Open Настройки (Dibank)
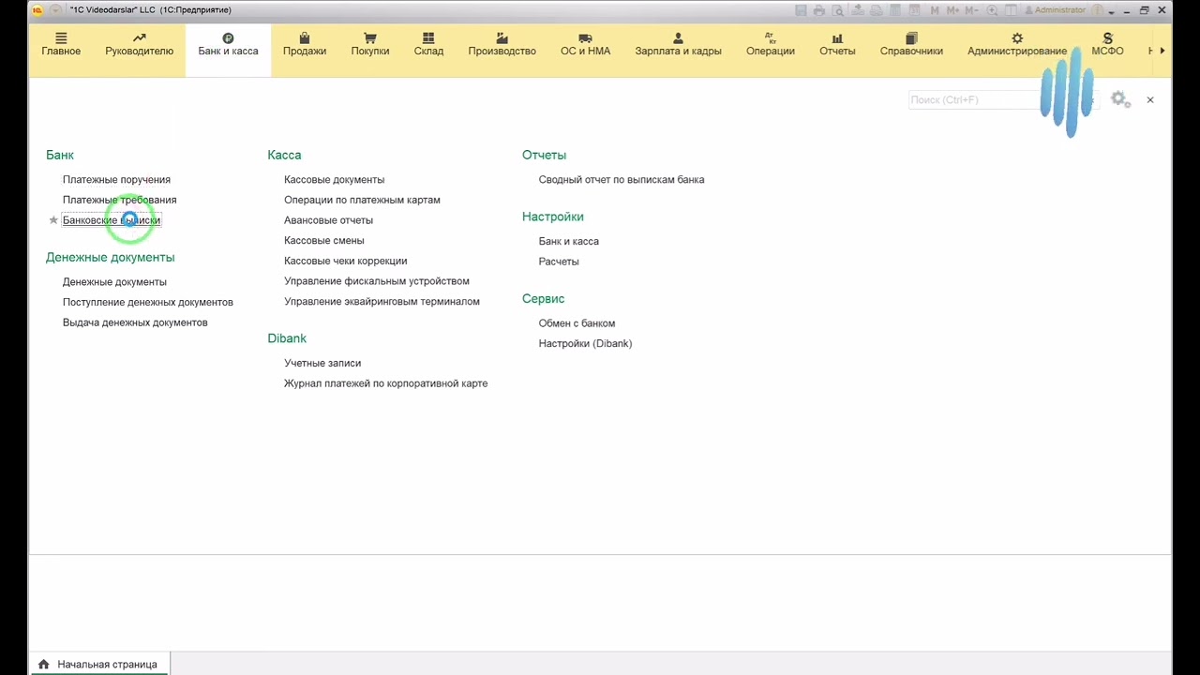1200x675 pixels. [x=585, y=343]
